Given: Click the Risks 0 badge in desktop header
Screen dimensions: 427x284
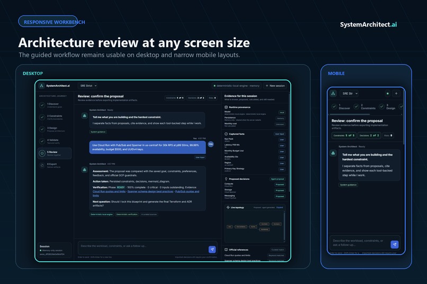Looking at the screenshot, I should tap(212, 98).
